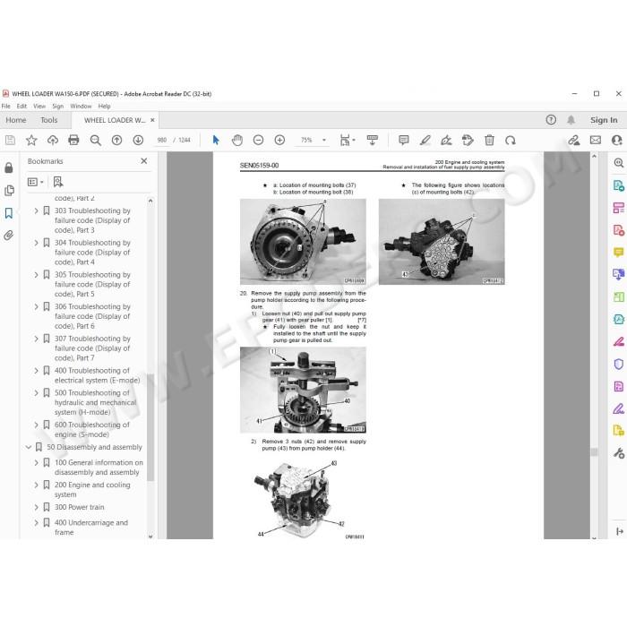Open the bookmark options list dropdown
Image resolution: width=627 pixels, height=627 pixels.
click(35, 182)
